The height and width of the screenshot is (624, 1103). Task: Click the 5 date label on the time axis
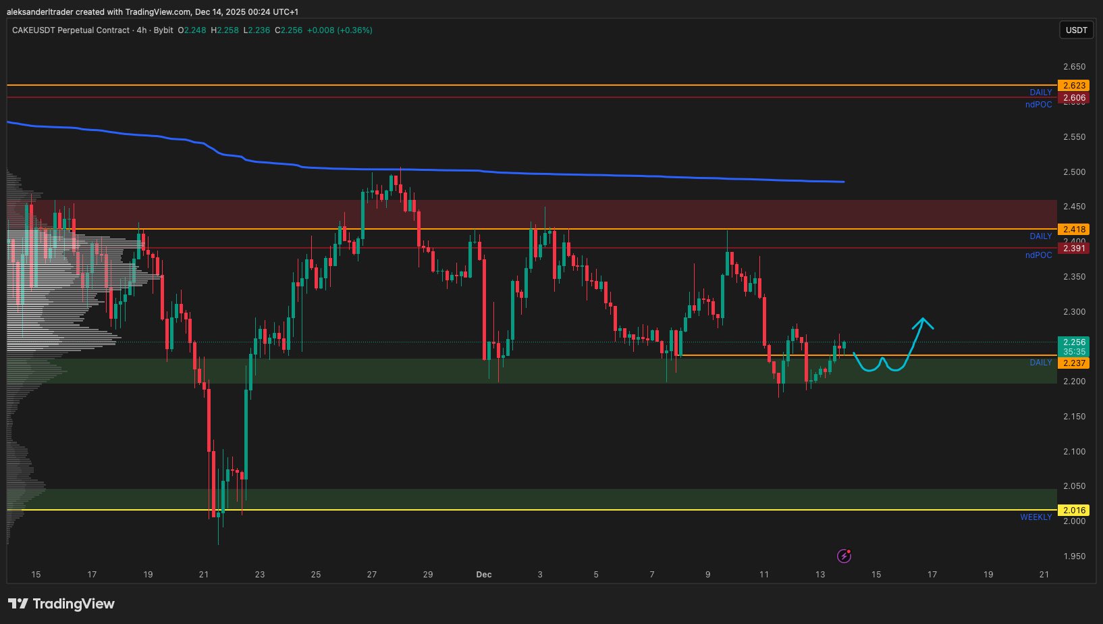pyautogui.click(x=596, y=575)
